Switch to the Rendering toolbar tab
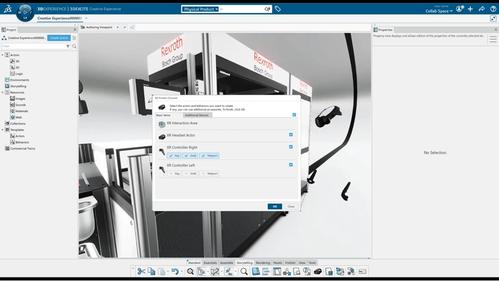Screen dimensions: 499x281 [x=263, y=263]
